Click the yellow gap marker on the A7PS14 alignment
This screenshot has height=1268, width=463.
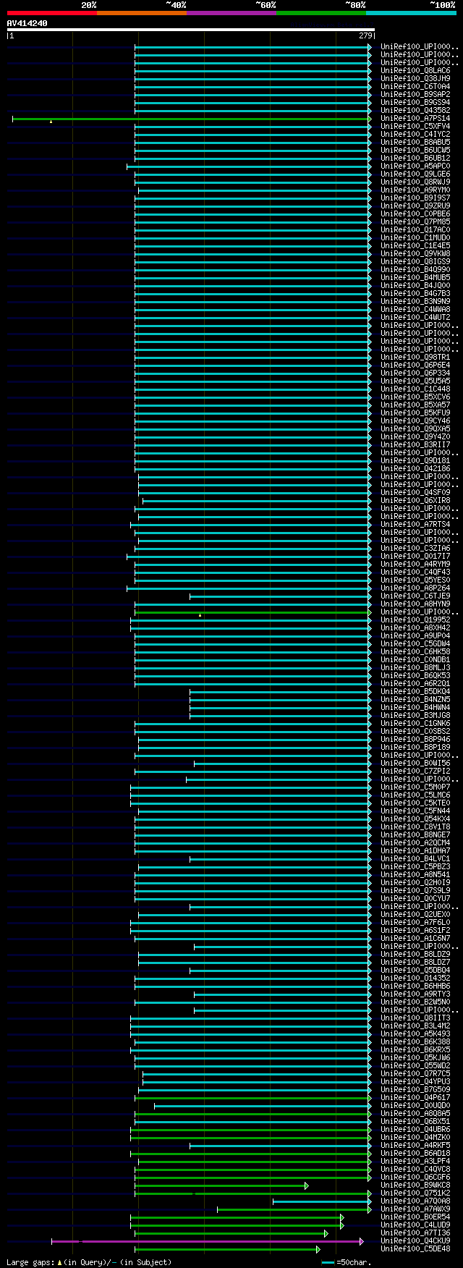(51, 121)
